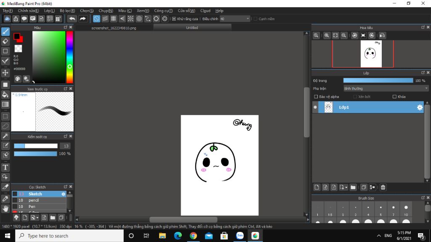The width and height of the screenshot is (431, 242).
Task: Turn snap off in the toolbar
Action: 96,18
